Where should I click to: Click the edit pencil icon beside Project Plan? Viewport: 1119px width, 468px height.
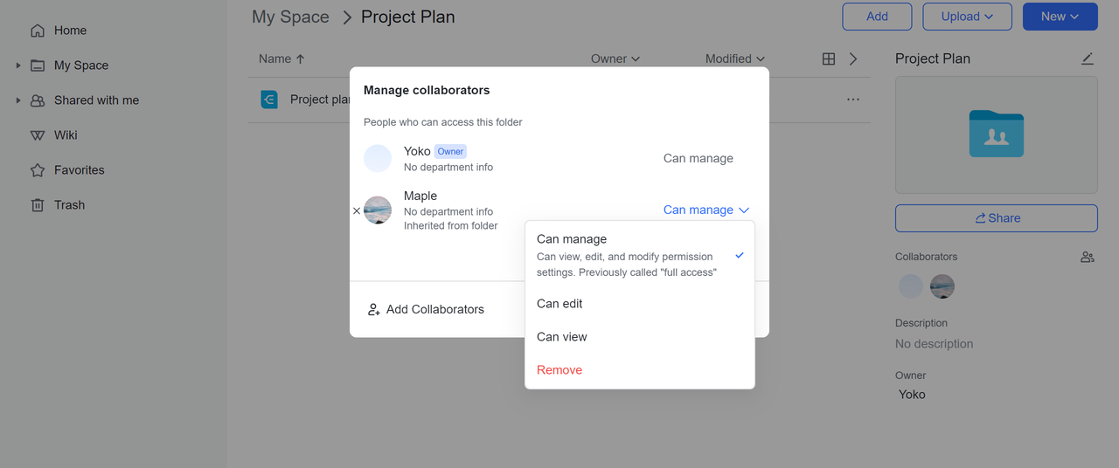point(1087,58)
